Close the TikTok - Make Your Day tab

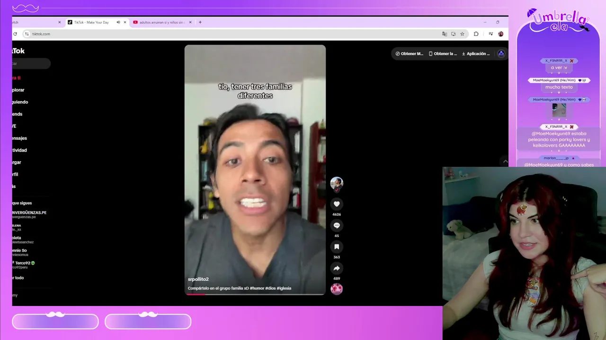(x=125, y=22)
